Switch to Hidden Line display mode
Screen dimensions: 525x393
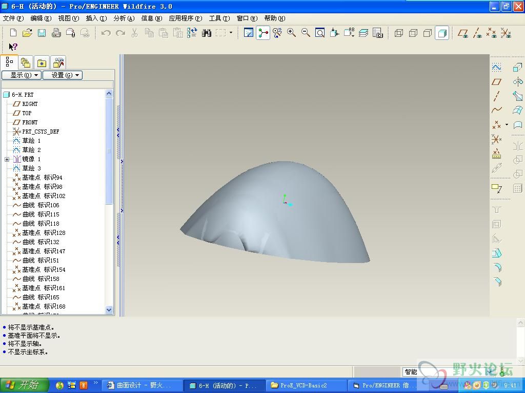click(x=413, y=33)
